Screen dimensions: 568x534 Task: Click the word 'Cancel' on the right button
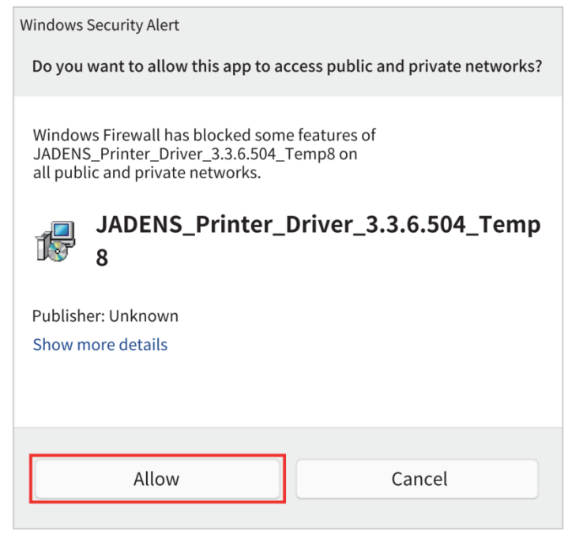[419, 479]
